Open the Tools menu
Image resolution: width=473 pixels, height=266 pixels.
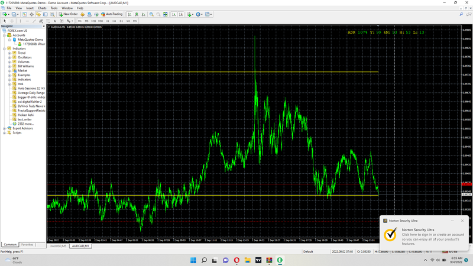click(x=54, y=8)
